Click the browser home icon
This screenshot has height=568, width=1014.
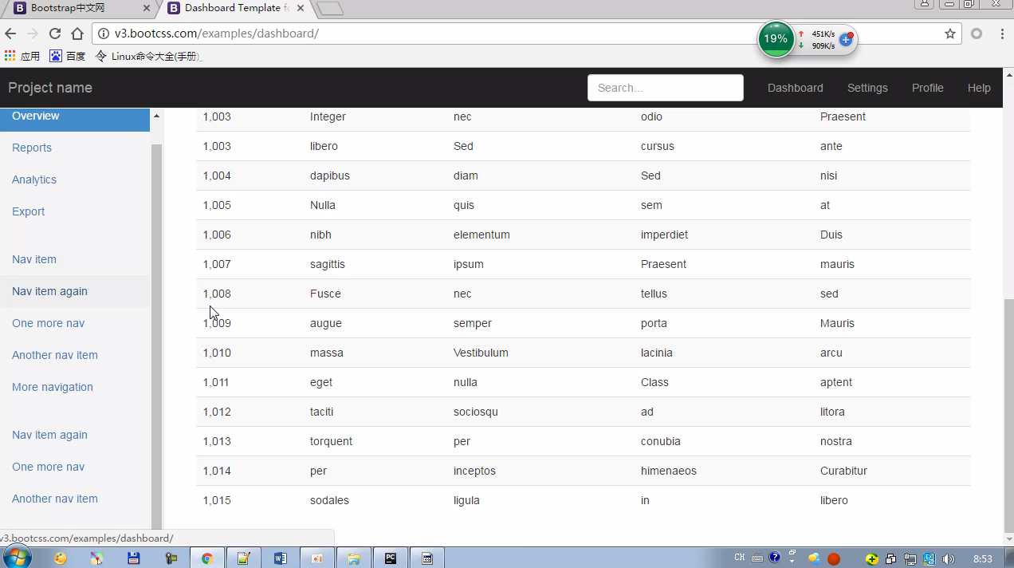(x=77, y=34)
